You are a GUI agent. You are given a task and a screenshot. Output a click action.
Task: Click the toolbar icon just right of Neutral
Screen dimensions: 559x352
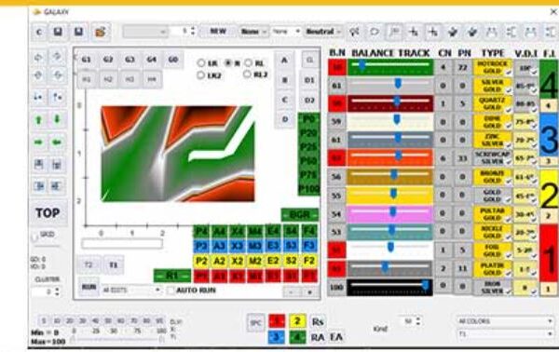pos(355,32)
